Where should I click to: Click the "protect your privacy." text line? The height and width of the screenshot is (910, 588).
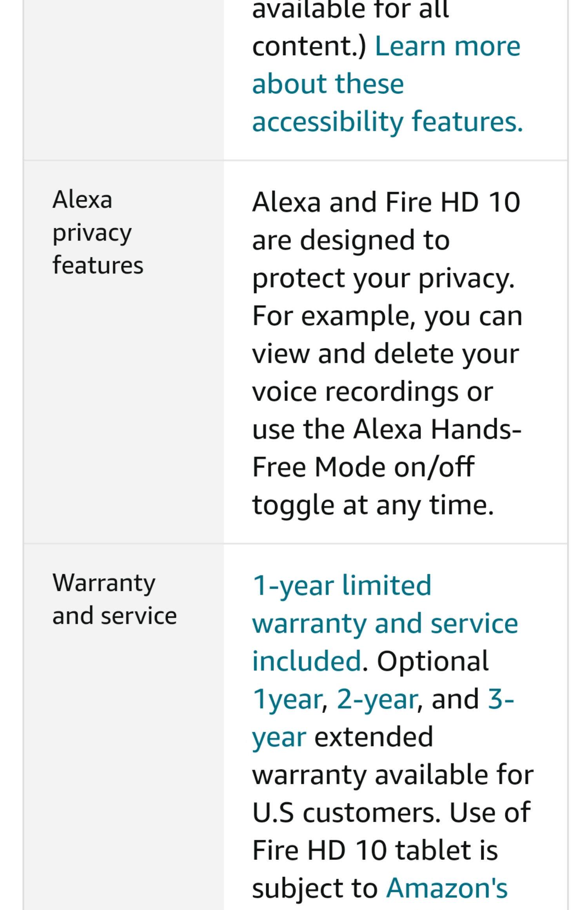(383, 278)
